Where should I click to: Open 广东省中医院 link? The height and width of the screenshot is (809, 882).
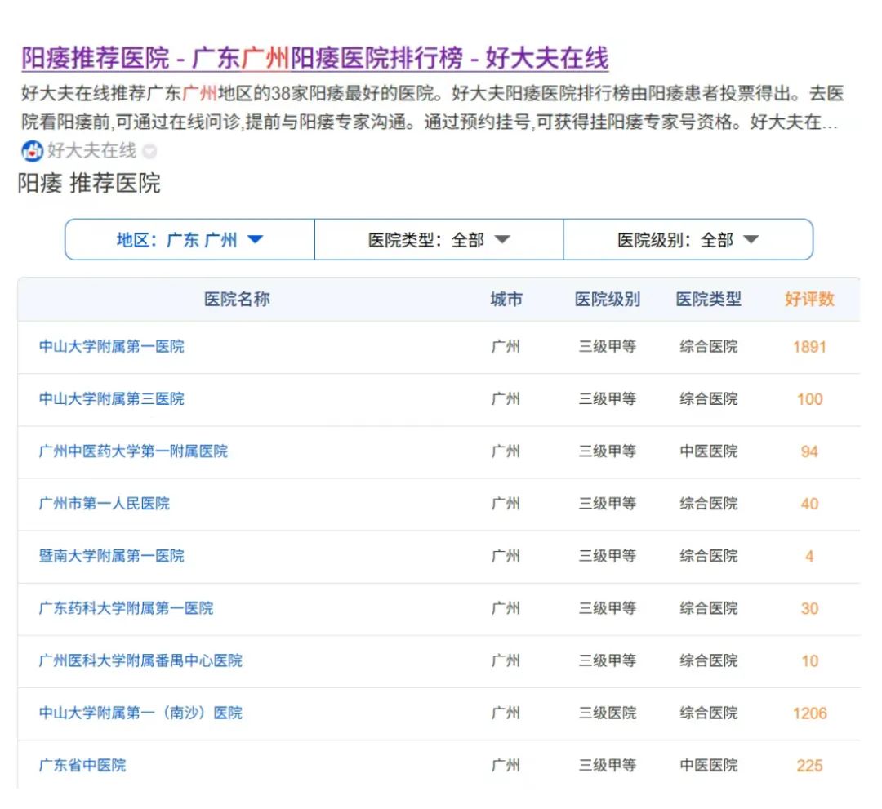tap(82, 765)
